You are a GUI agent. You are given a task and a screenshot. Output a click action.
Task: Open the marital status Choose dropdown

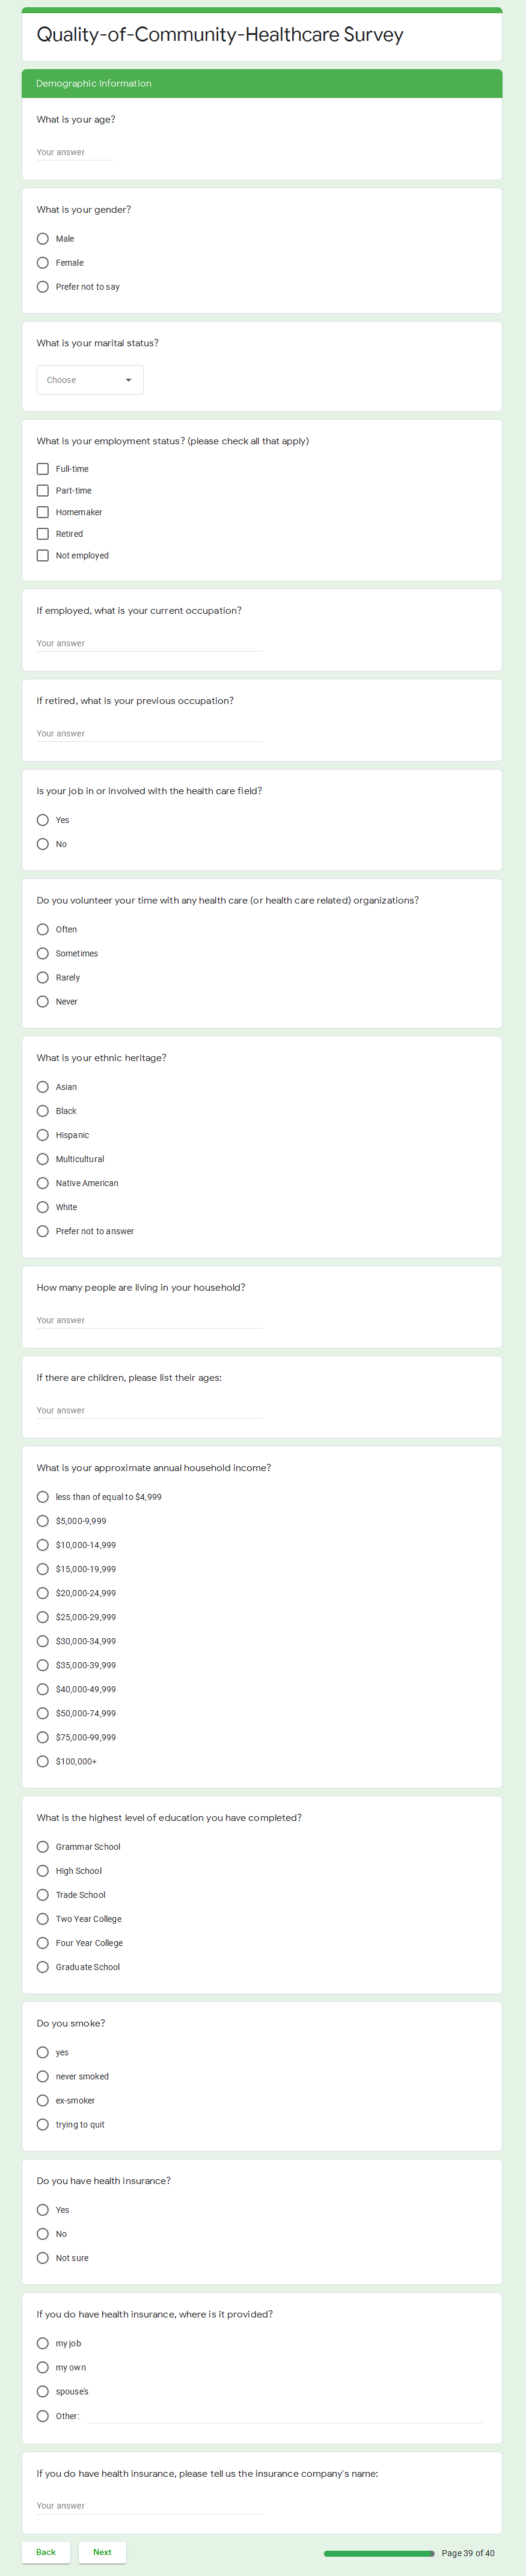(x=89, y=380)
